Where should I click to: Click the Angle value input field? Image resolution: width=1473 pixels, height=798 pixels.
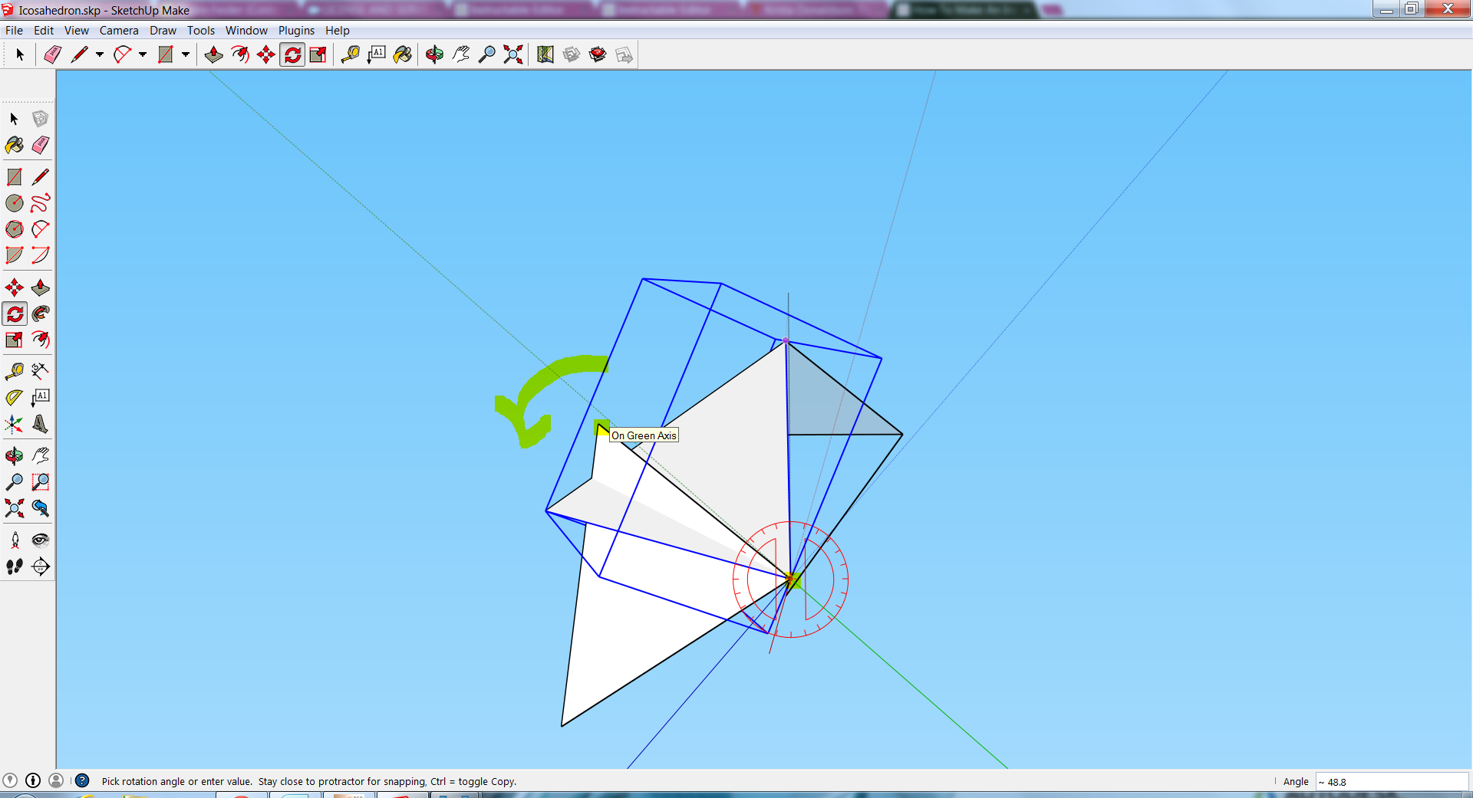(x=1392, y=782)
